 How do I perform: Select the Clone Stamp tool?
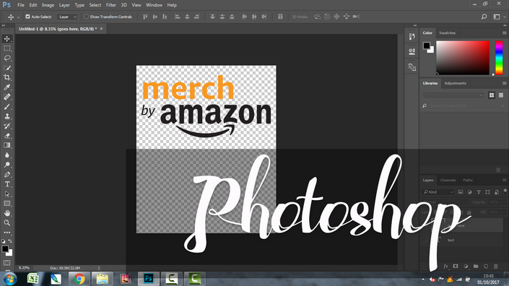[6, 116]
